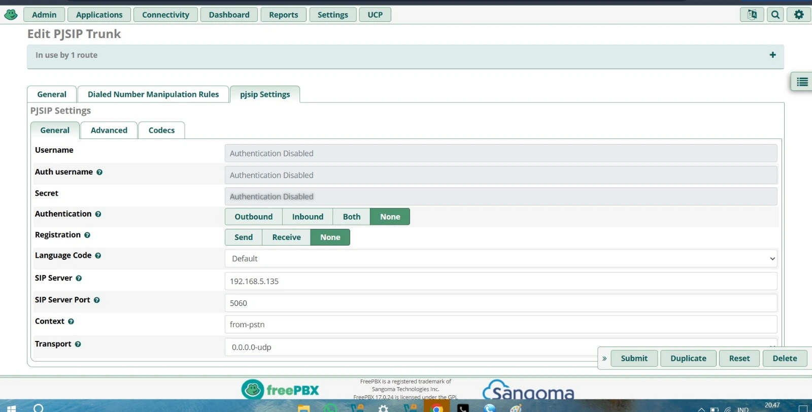The height and width of the screenshot is (412, 812).
Task: Select the pjsip Settings tab
Action: pos(265,94)
